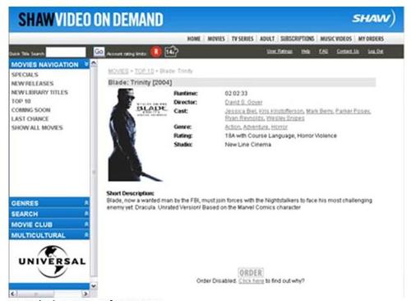
Task: Click the 14+ rating limit icon
Action: click(171, 51)
